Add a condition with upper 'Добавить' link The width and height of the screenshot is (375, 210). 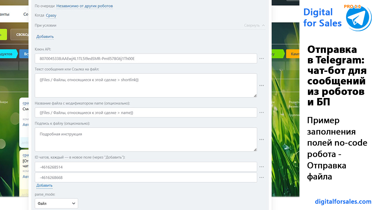[x=45, y=36]
